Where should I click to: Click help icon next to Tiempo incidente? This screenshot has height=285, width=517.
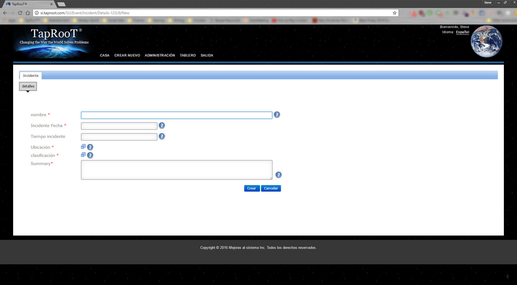[x=162, y=136]
